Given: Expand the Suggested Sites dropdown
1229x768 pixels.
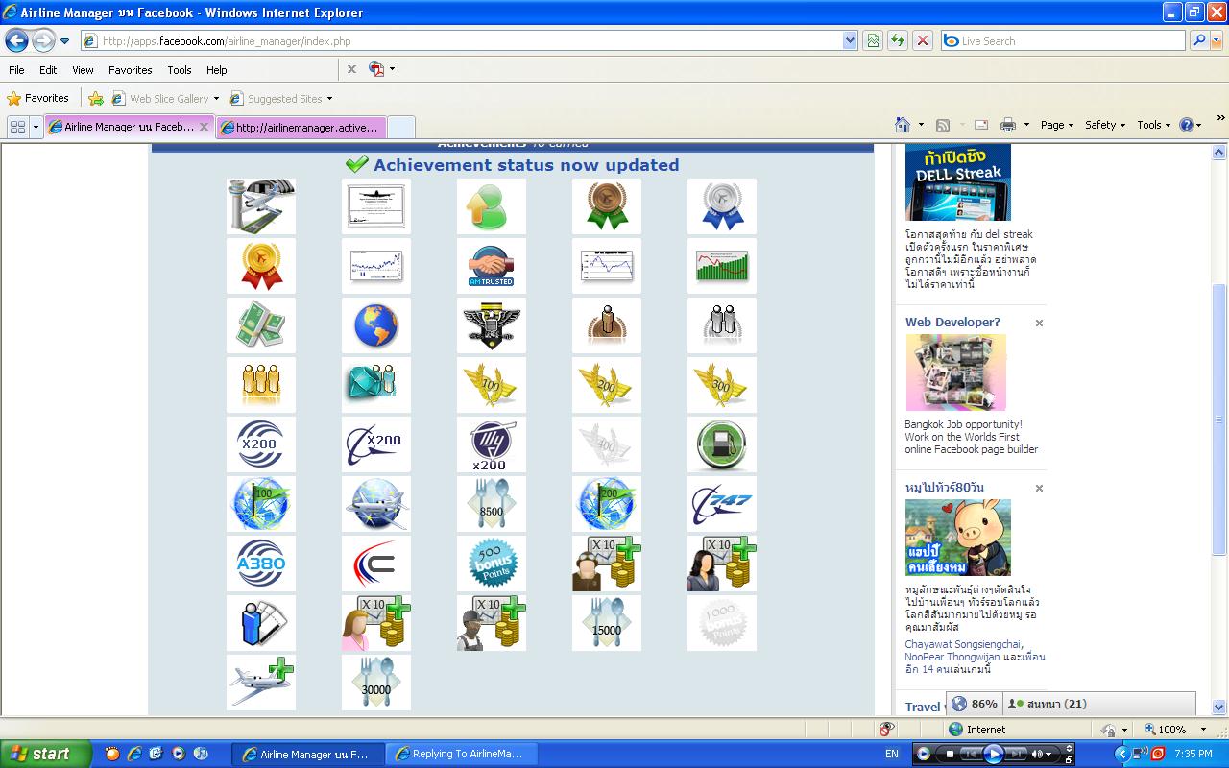Looking at the screenshot, I should coord(329,99).
